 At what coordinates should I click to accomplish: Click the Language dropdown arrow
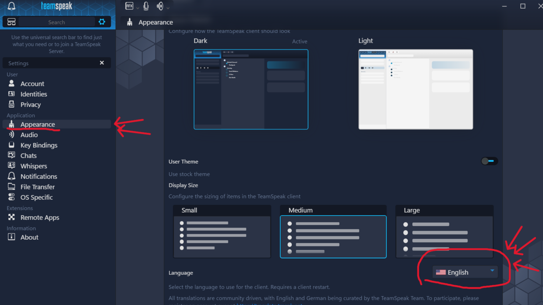(x=492, y=270)
